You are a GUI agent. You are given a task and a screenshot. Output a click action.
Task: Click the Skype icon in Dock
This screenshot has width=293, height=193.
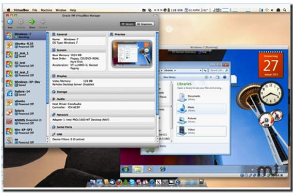132,182
